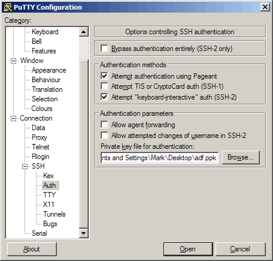Click the PuTTY icon in title bar
This screenshot has height=261, width=273.
click(8, 7)
